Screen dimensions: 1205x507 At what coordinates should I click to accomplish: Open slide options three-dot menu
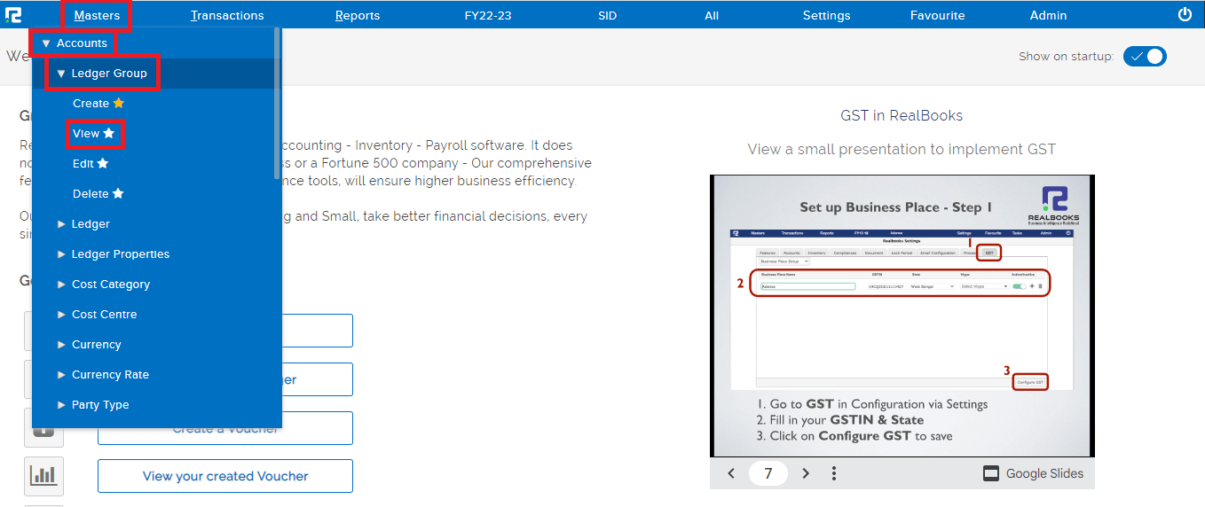(x=834, y=473)
